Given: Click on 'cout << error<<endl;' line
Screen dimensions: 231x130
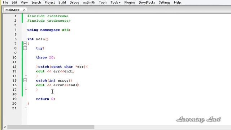Looking at the screenshot, I should (58, 85).
